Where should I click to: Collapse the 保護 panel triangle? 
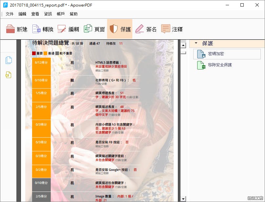tap(196, 43)
